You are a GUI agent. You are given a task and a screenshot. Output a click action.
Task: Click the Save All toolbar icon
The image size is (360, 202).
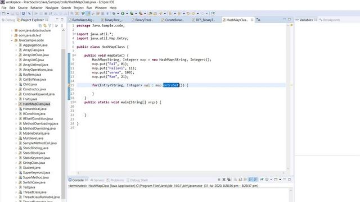coord(17,13)
